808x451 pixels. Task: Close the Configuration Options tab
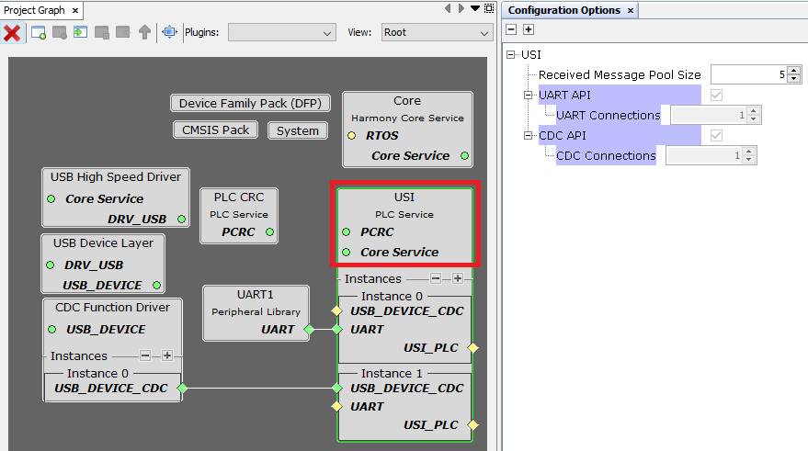point(631,10)
